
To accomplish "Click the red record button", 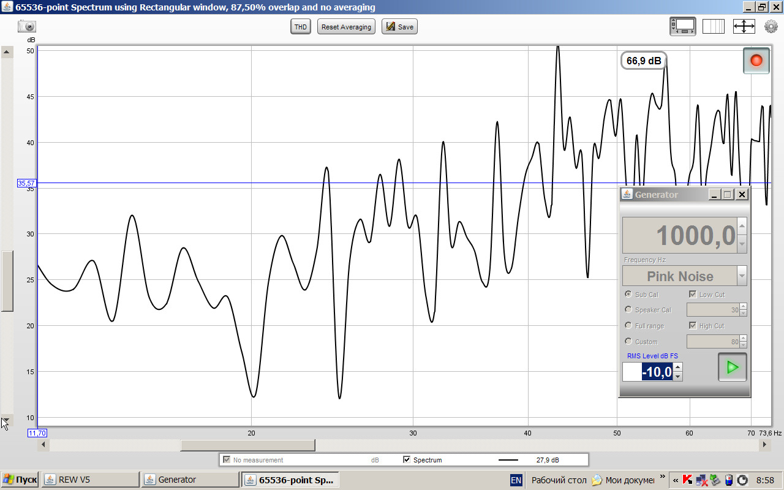I will (x=756, y=61).
